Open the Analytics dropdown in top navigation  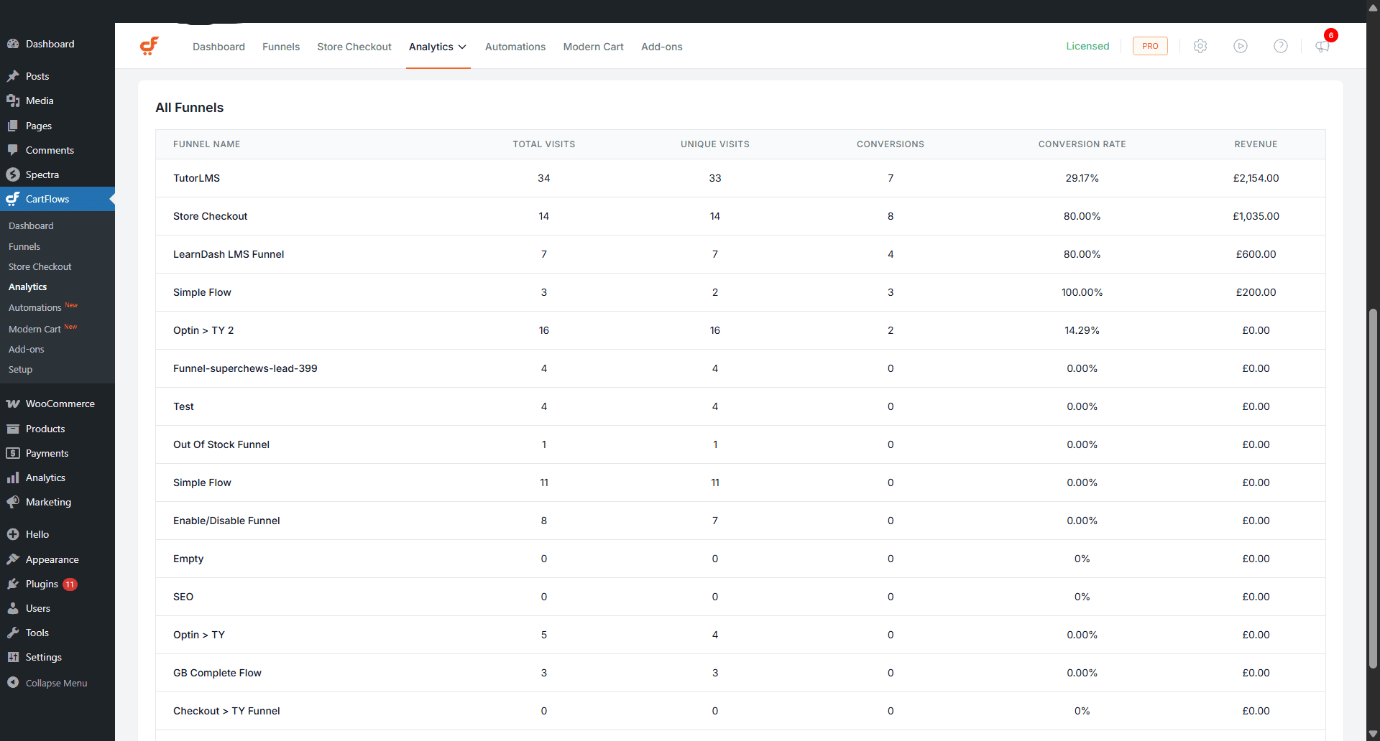pos(438,46)
